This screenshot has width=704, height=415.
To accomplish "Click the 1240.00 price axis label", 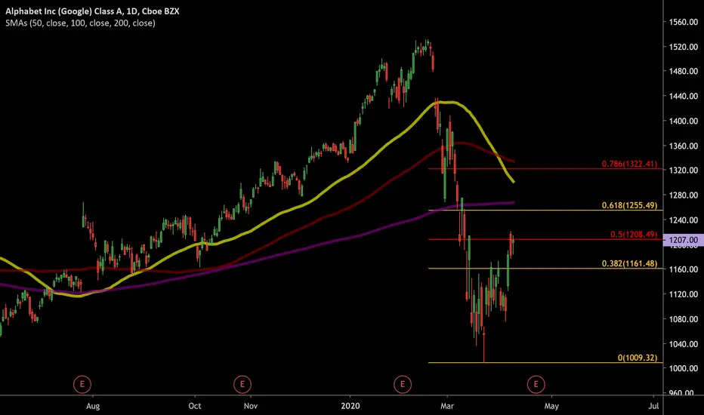I will [x=684, y=220].
